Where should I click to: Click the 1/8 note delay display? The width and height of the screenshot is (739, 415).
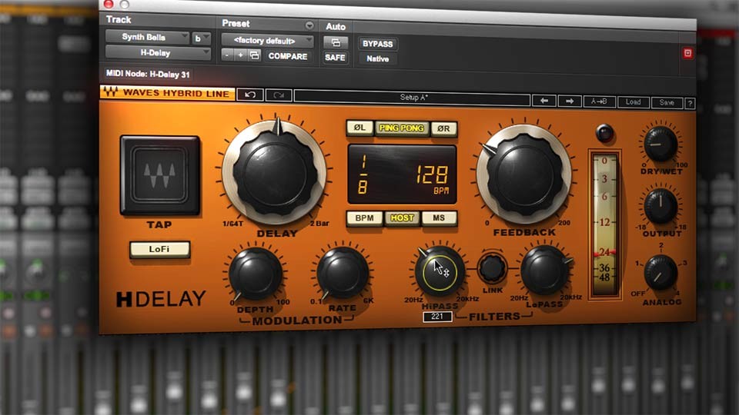click(x=363, y=175)
